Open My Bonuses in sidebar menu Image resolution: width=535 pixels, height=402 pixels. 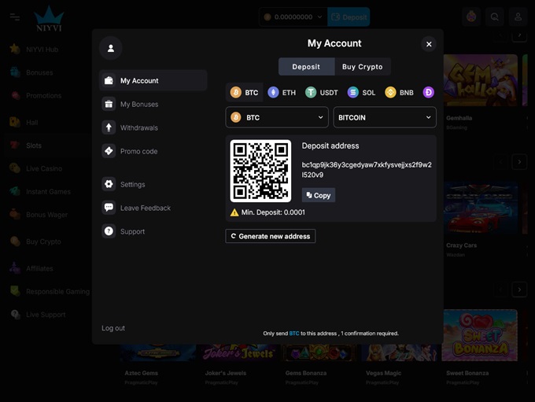138,104
